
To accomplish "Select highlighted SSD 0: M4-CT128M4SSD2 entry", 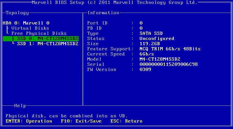I will (x=41, y=39).
